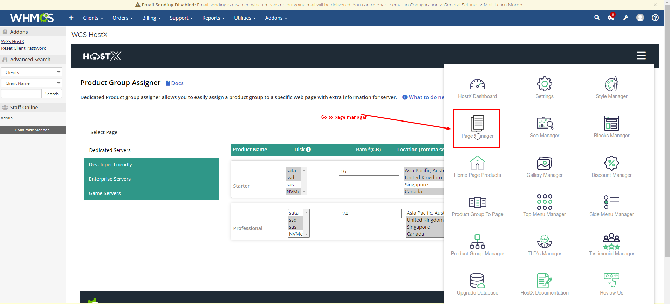Open the Seo Manager icon
The height and width of the screenshot is (304, 670).
tap(544, 124)
